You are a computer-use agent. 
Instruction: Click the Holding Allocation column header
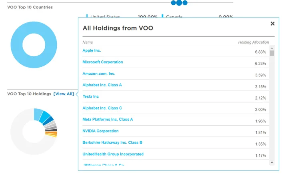[x=254, y=42]
